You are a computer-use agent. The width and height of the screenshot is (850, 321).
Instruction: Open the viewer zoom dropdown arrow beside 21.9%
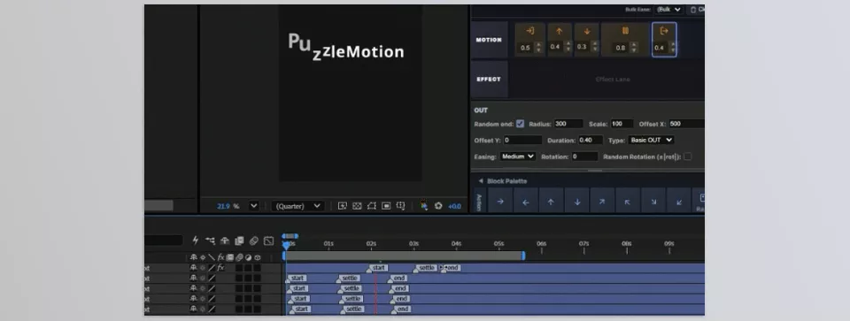pos(253,206)
